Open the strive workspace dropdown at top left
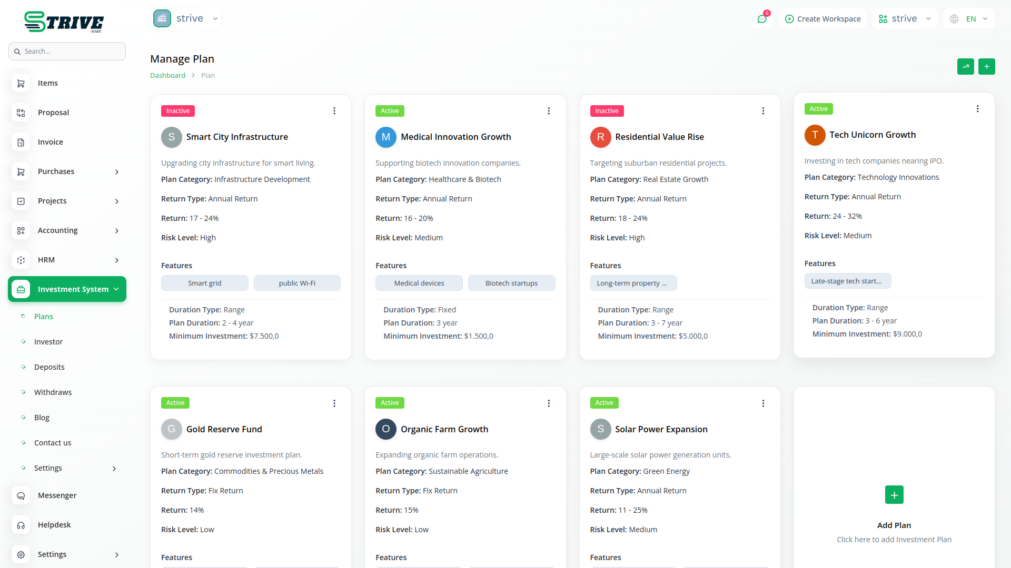 pyautogui.click(x=186, y=18)
